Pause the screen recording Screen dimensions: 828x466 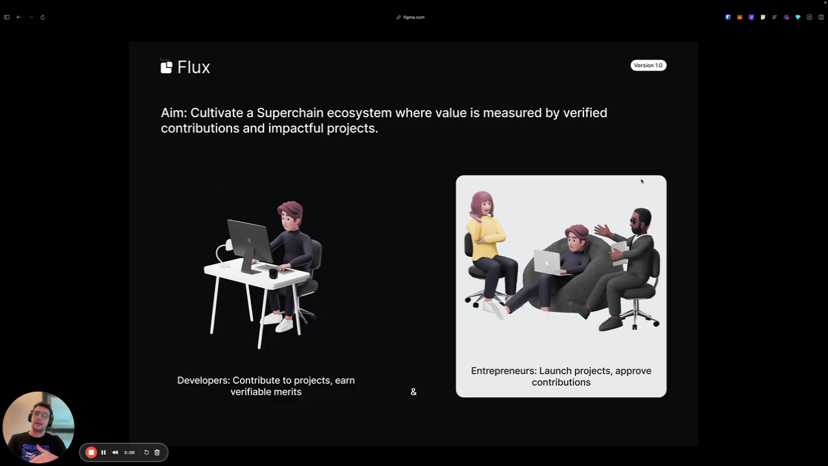tap(103, 452)
